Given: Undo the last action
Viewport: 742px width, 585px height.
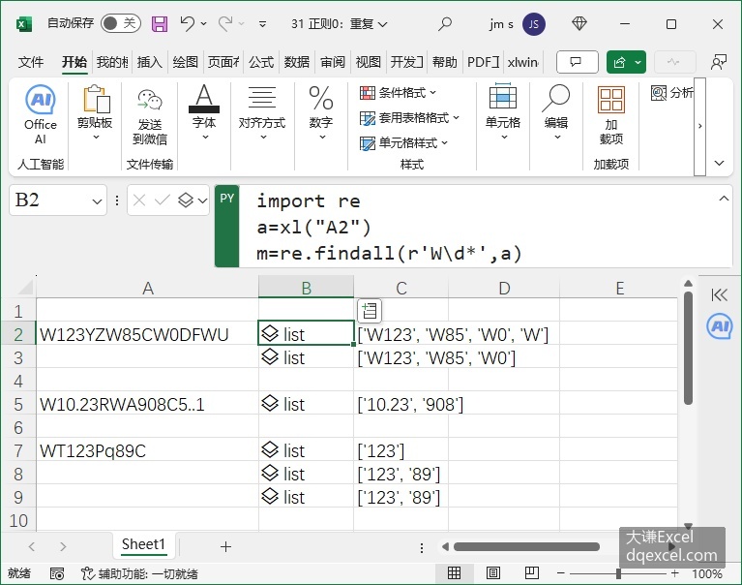Looking at the screenshot, I should coord(188,23).
